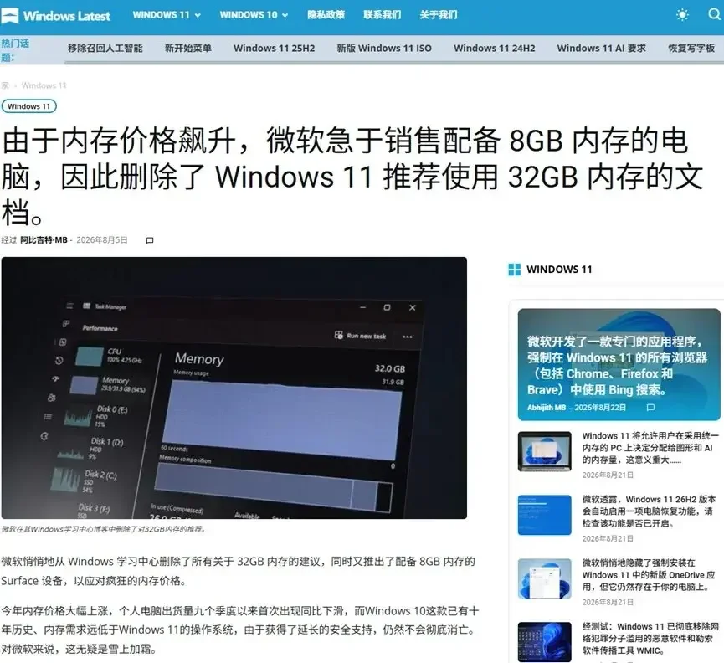Open thumbnail for WMIC article
Image resolution: width=724 pixels, height=663 pixels.
coord(544,642)
